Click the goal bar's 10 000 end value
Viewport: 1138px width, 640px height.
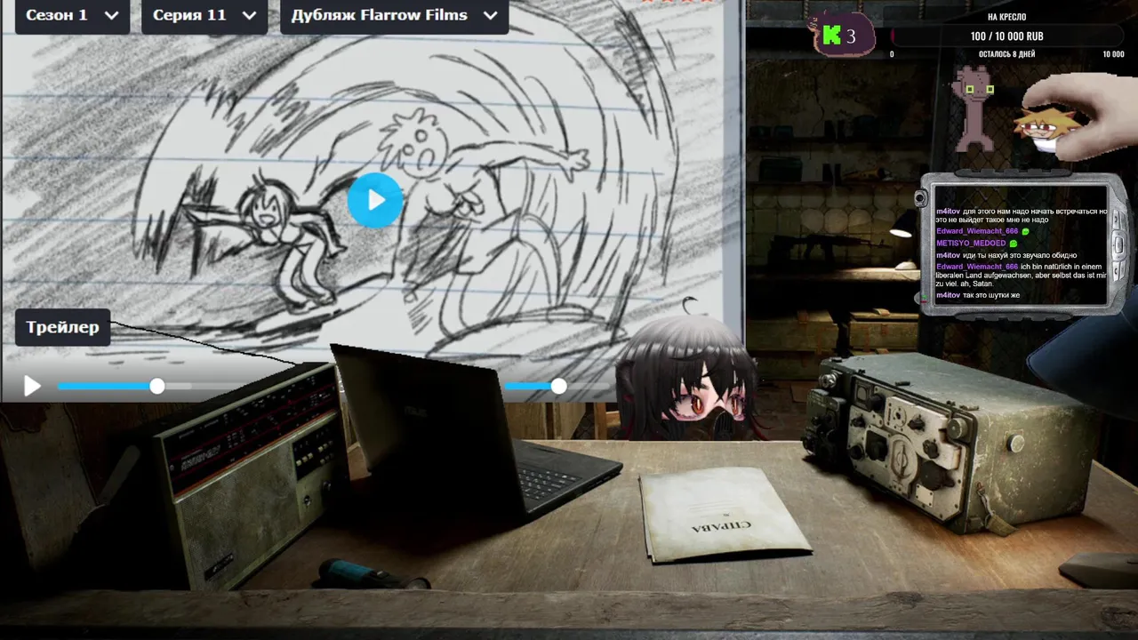(1113, 54)
